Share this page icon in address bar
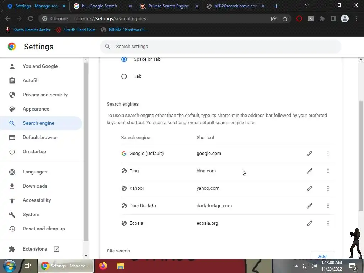 click(274, 18)
